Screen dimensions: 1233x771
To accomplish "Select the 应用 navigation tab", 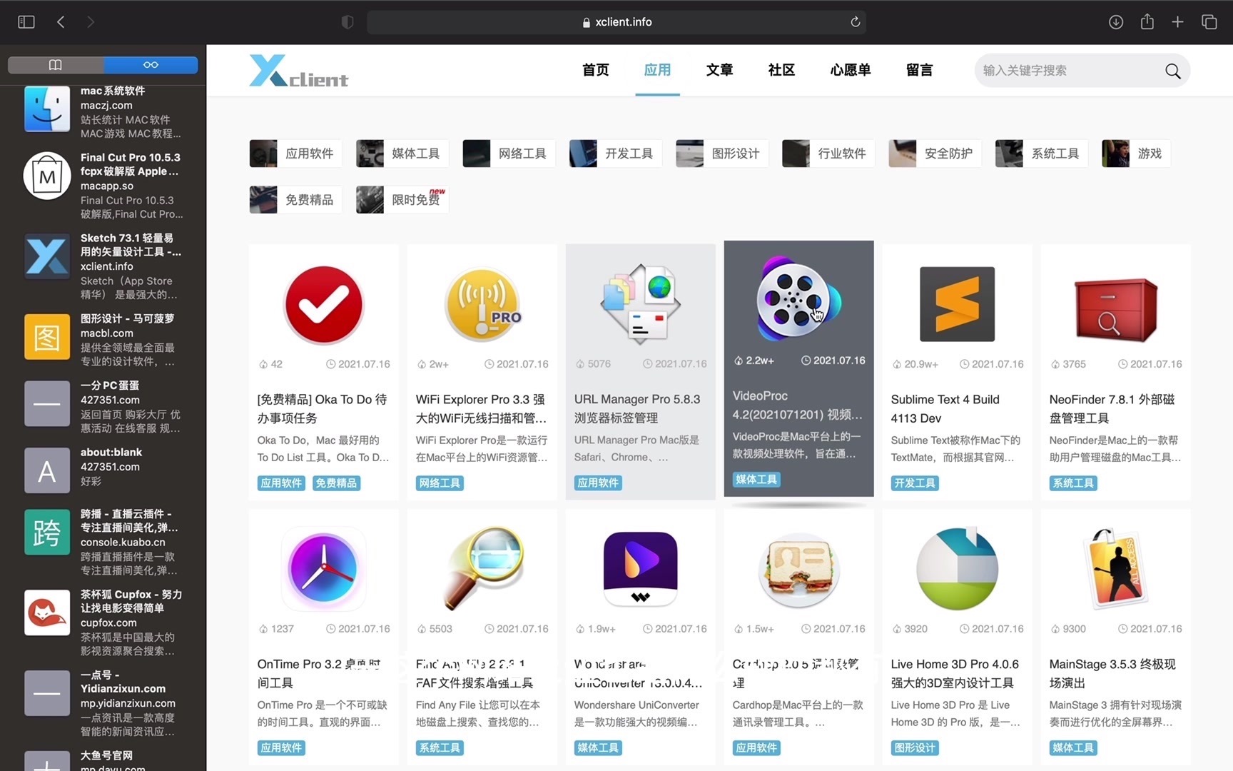I will tap(657, 70).
